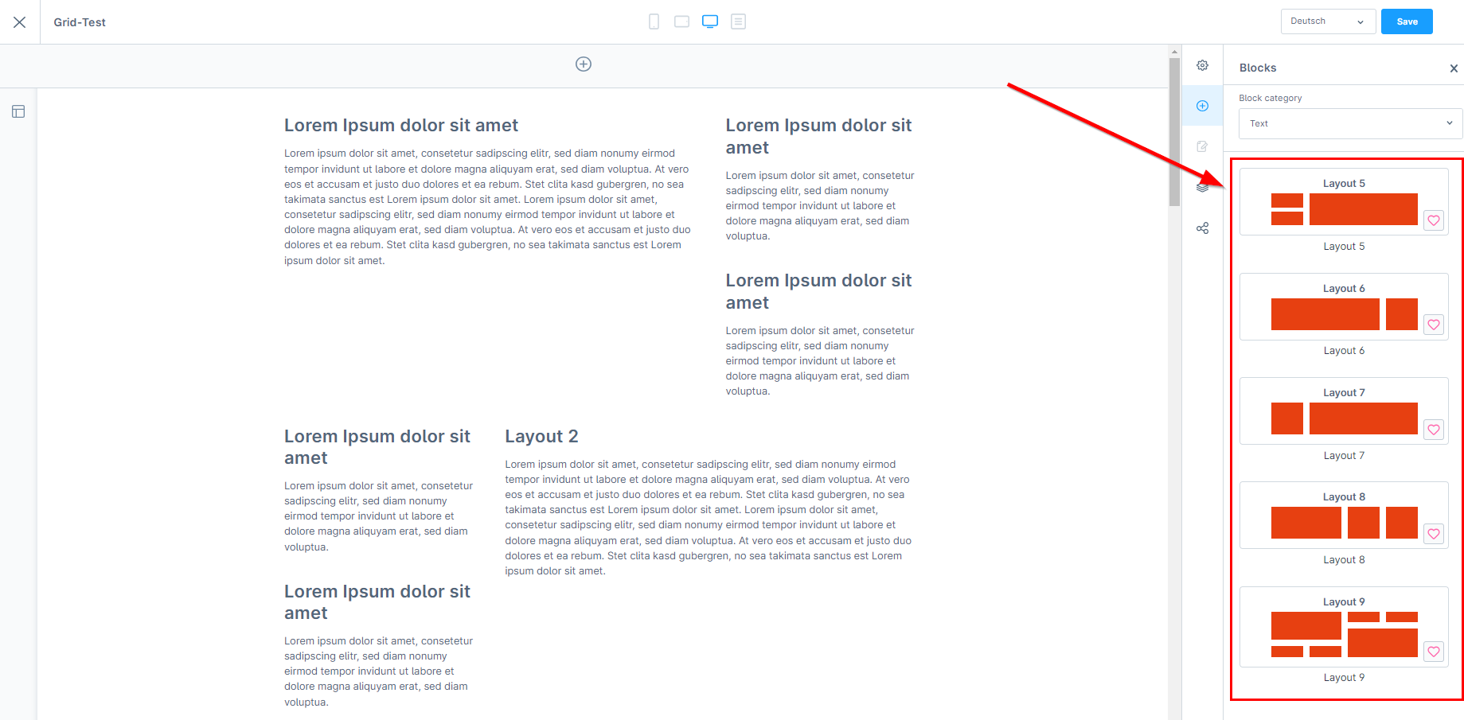Favorite the Layout 5 block
The height and width of the screenshot is (720, 1464).
(1434, 220)
